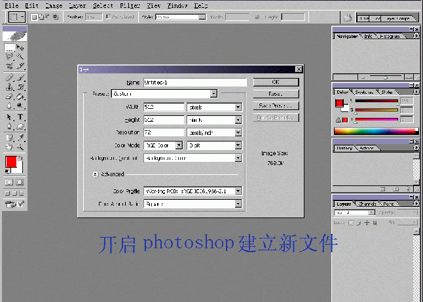Open the Height units dropdown
Image resolution: width=423 pixels, height=302 pixels.
[238, 120]
